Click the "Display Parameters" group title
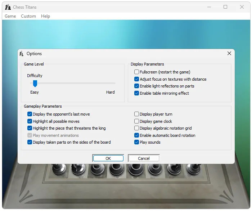This screenshot has height=211, width=252. (147, 64)
